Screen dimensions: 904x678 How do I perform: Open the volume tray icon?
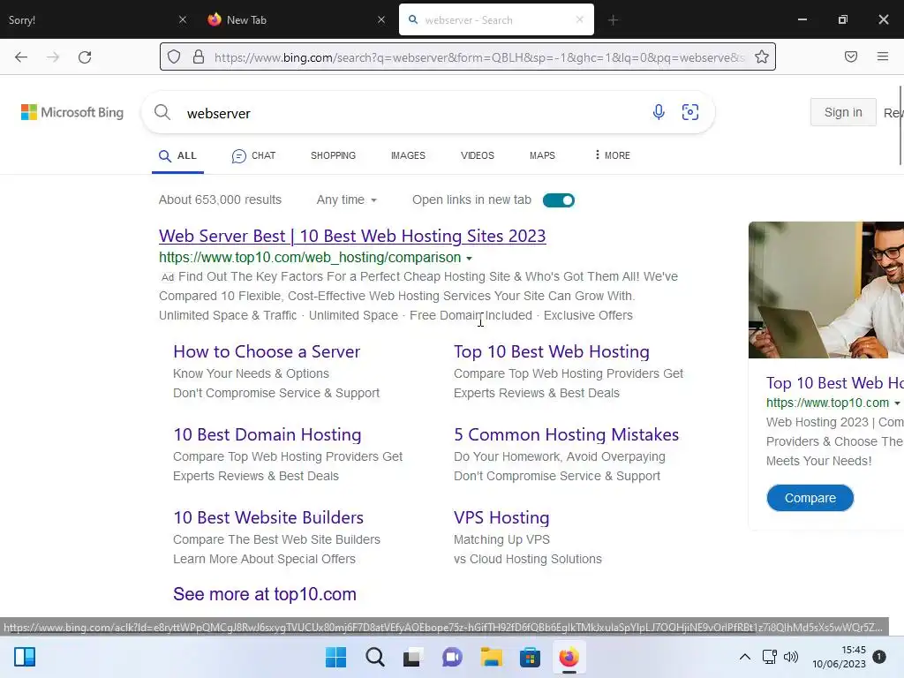pyautogui.click(x=791, y=657)
